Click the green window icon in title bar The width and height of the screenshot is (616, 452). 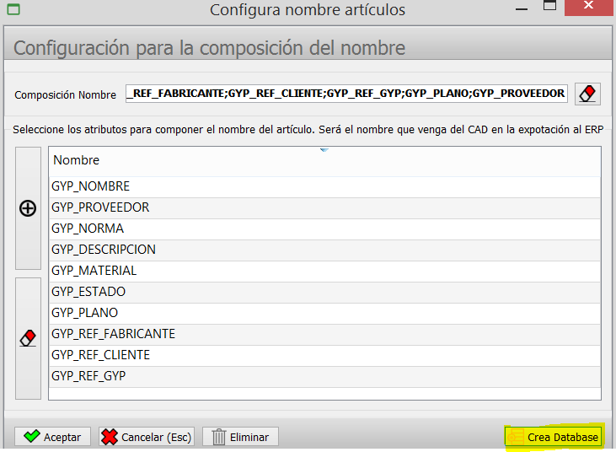(x=13, y=9)
